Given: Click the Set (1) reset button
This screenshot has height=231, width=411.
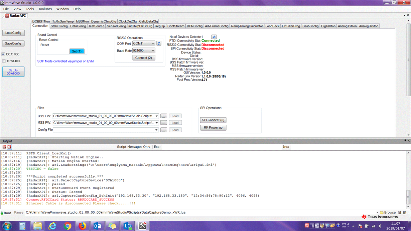Looking at the screenshot, I should tap(77, 51).
